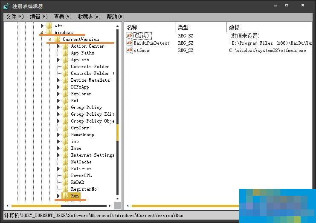Click the tree pane scroll up arrow
The width and height of the screenshot is (316, 223).
(118, 26)
